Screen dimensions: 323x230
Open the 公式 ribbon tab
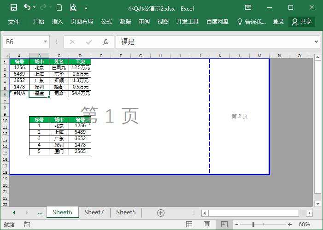[106, 22]
